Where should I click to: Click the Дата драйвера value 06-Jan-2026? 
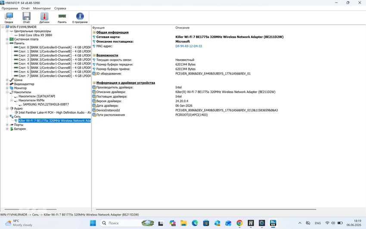point(184,106)
